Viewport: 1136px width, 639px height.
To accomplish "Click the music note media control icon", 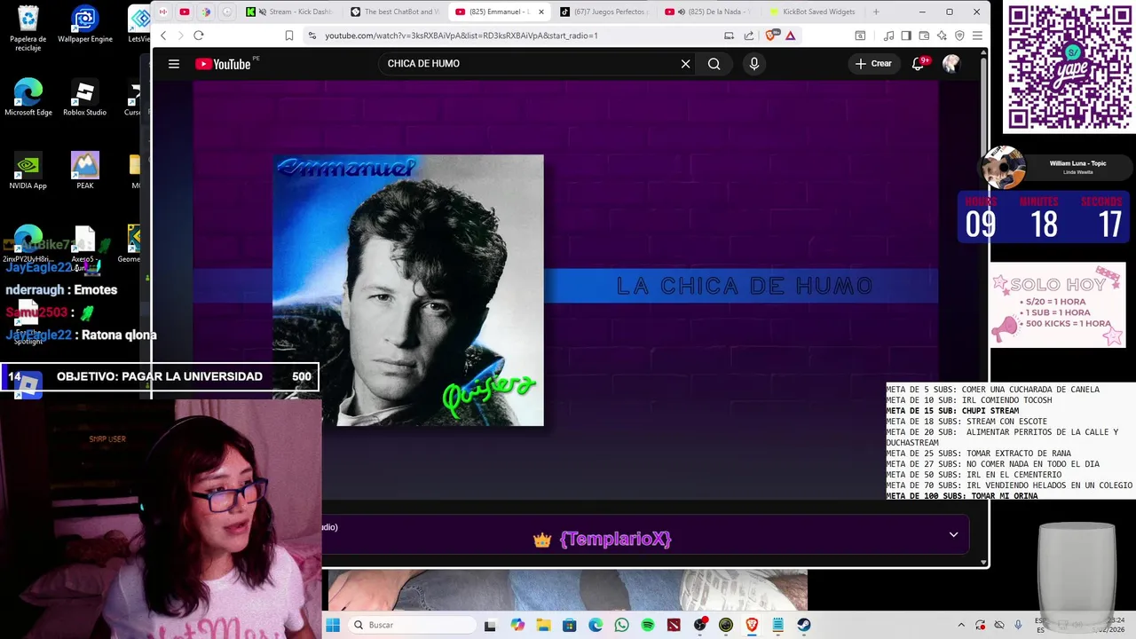I will (889, 35).
